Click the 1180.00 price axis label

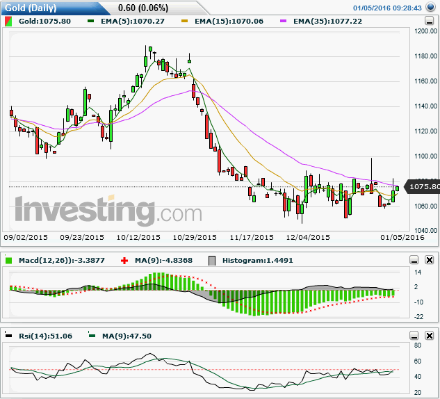[425, 56]
